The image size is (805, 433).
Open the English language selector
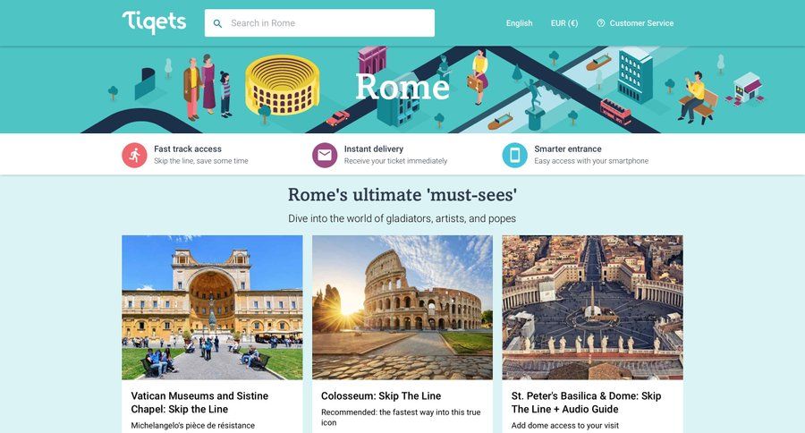[519, 23]
